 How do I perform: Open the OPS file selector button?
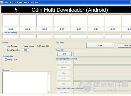click(x=64, y=54)
